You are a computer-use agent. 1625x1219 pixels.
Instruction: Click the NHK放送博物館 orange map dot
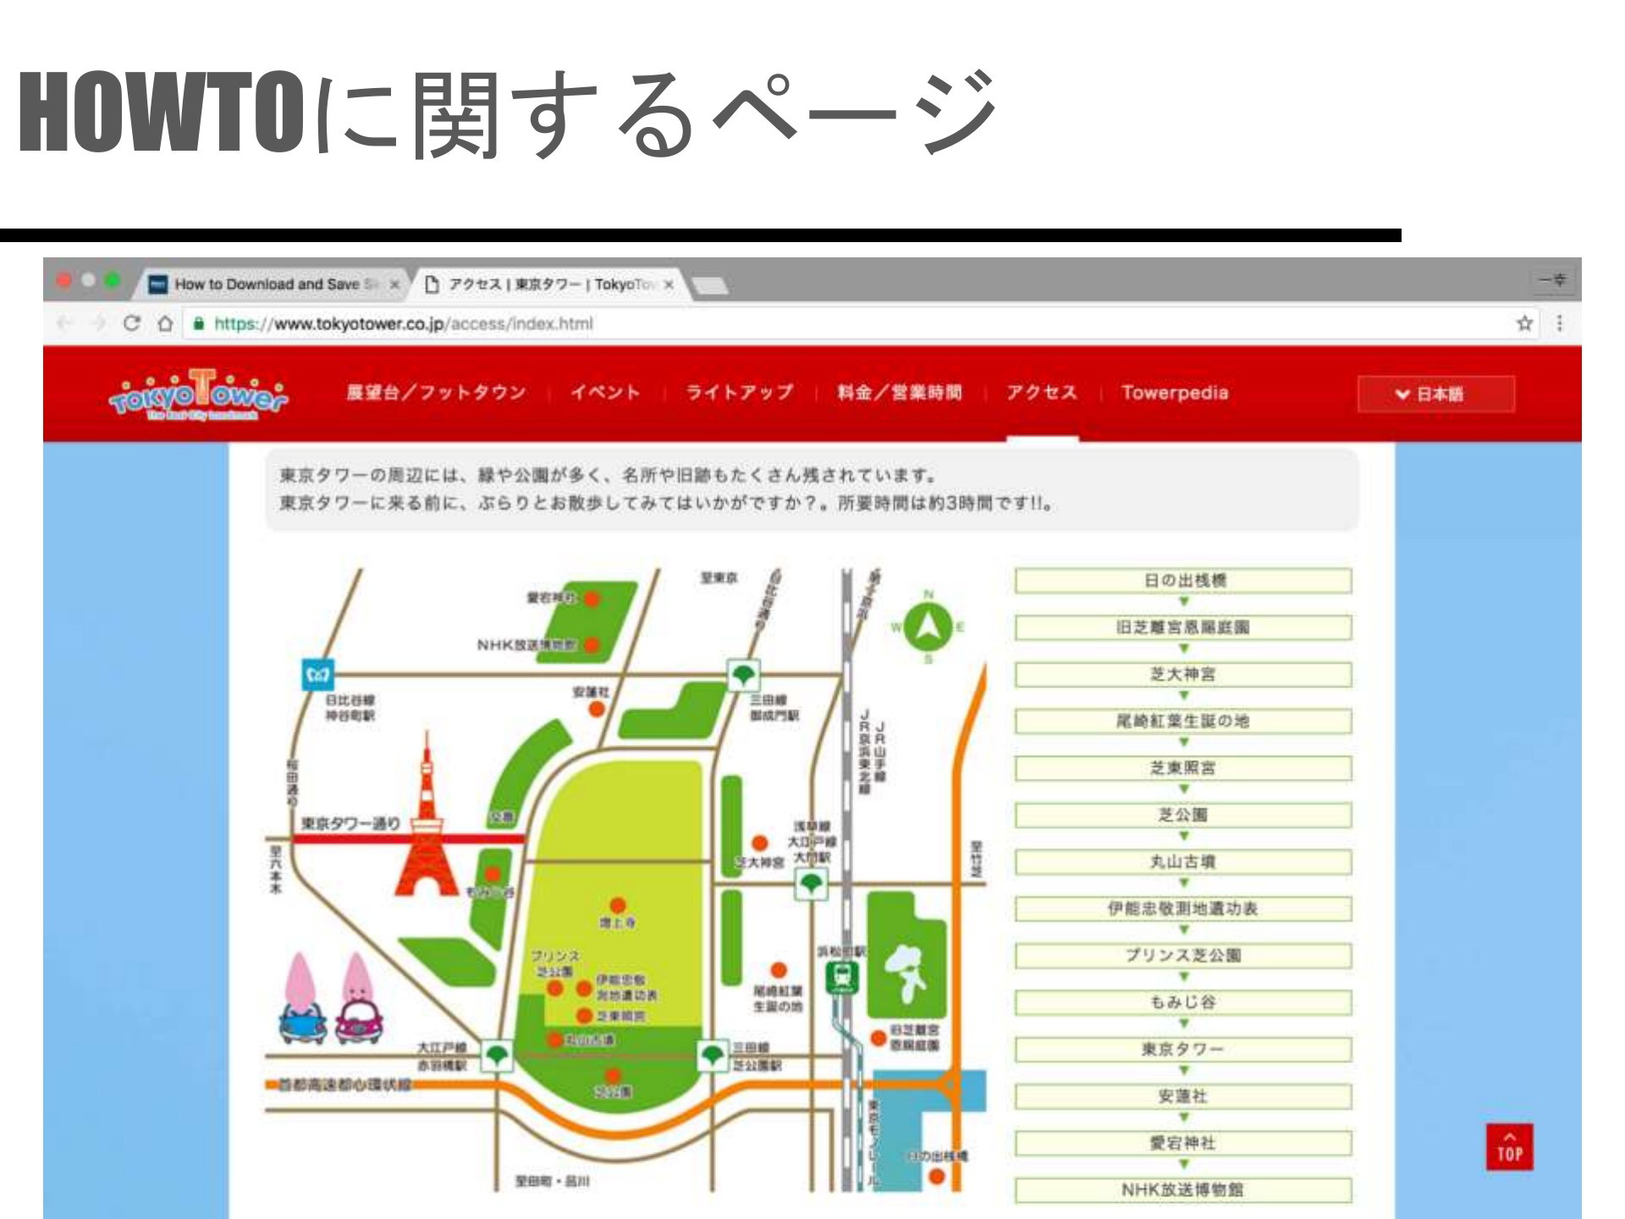coord(592,645)
